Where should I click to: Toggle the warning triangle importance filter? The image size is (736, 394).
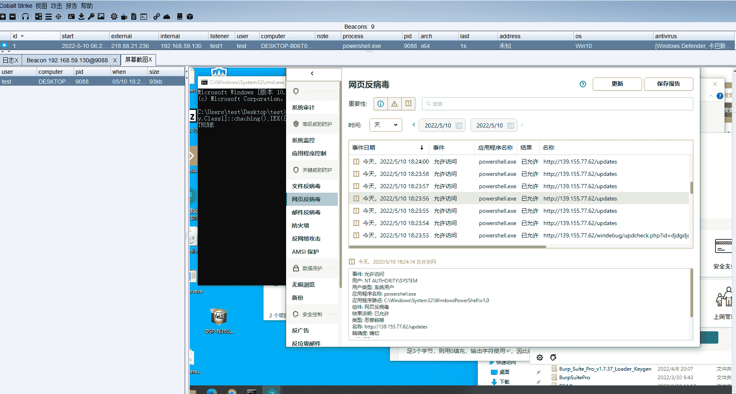pyautogui.click(x=394, y=104)
